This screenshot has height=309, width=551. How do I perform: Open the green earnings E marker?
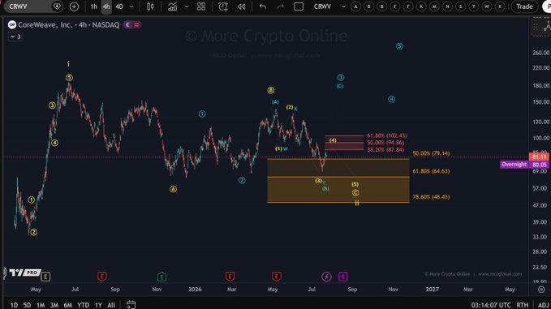[161, 277]
